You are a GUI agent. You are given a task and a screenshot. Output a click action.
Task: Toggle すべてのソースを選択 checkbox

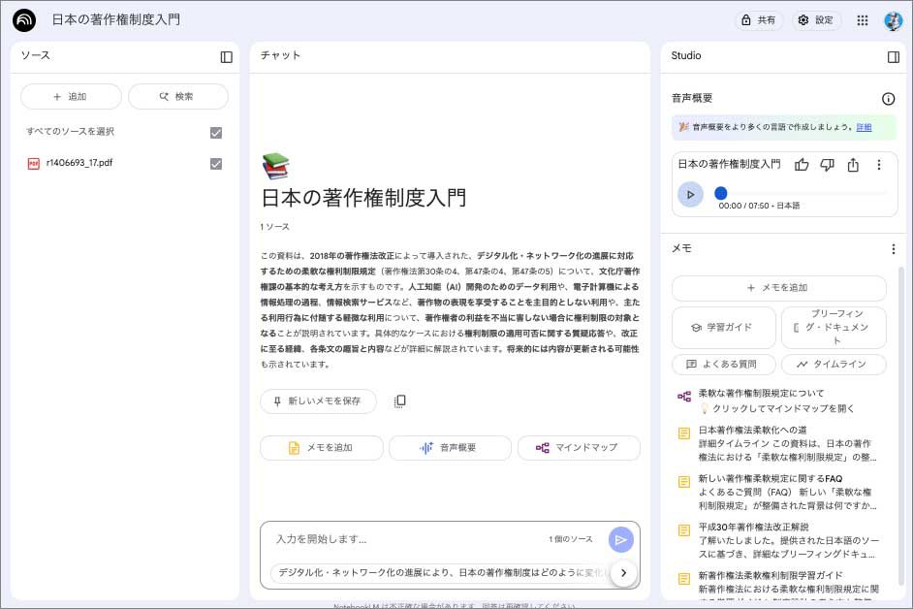[216, 133]
